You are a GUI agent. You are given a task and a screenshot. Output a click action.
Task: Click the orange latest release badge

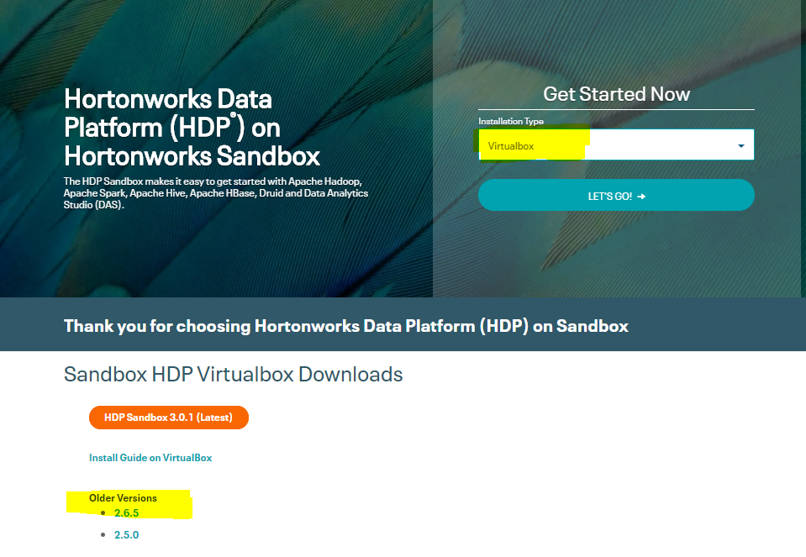(x=168, y=417)
